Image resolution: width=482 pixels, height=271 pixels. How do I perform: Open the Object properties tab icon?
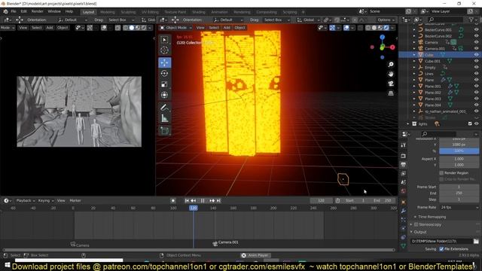coord(404,202)
